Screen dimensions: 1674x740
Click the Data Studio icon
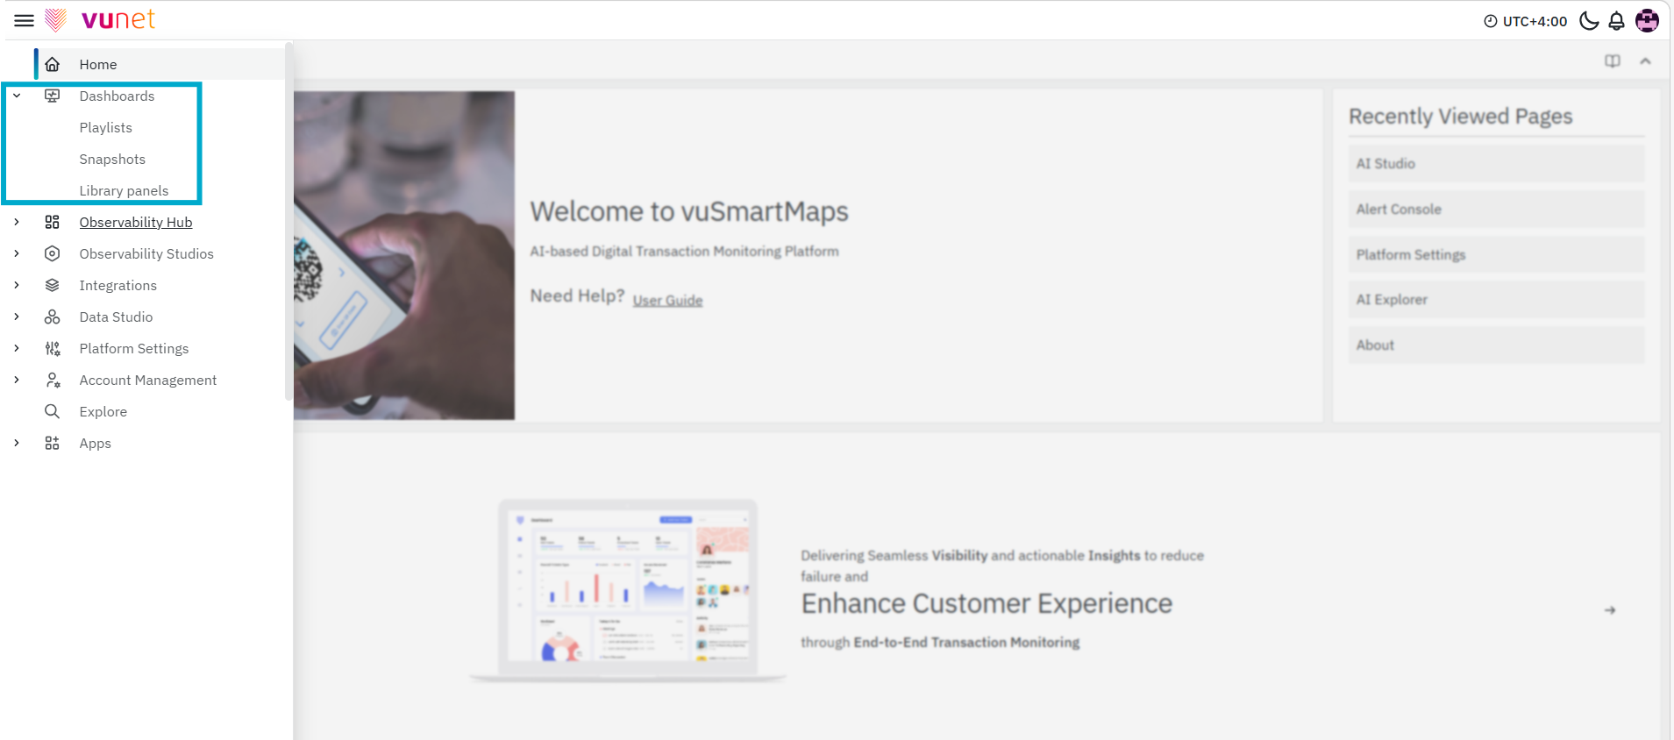pyautogui.click(x=53, y=317)
